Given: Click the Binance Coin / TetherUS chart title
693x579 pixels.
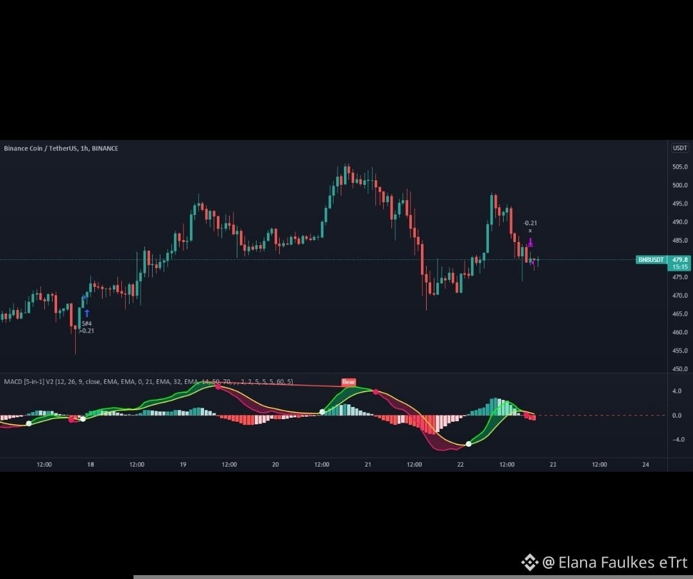Looking at the screenshot, I should pos(61,148).
